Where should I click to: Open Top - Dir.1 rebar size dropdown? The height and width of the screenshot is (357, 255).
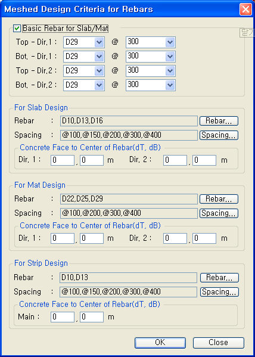tap(84, 42)
